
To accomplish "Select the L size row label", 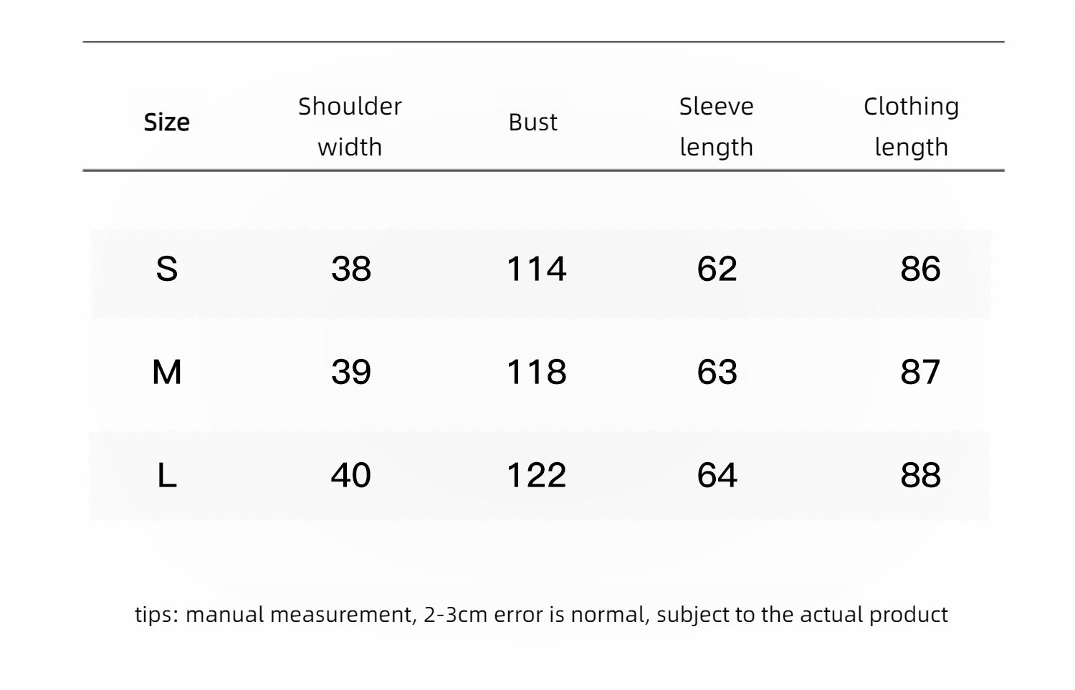I will coord(166,476).
